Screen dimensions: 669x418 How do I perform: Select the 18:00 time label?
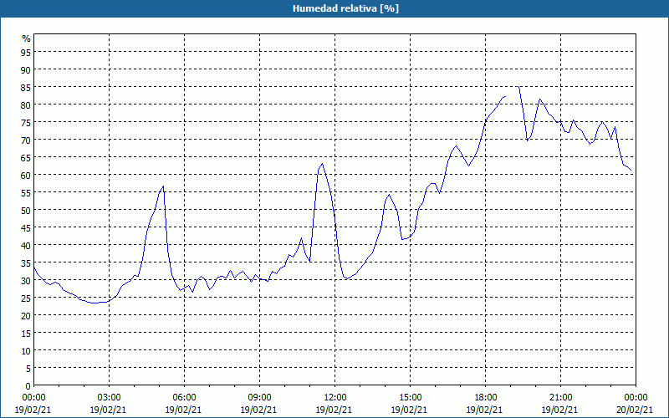coord(486,398)
